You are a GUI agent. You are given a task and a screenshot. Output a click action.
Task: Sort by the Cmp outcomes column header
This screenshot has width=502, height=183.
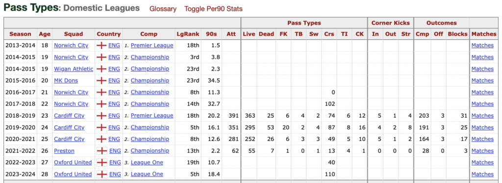(x=422, y=34)
